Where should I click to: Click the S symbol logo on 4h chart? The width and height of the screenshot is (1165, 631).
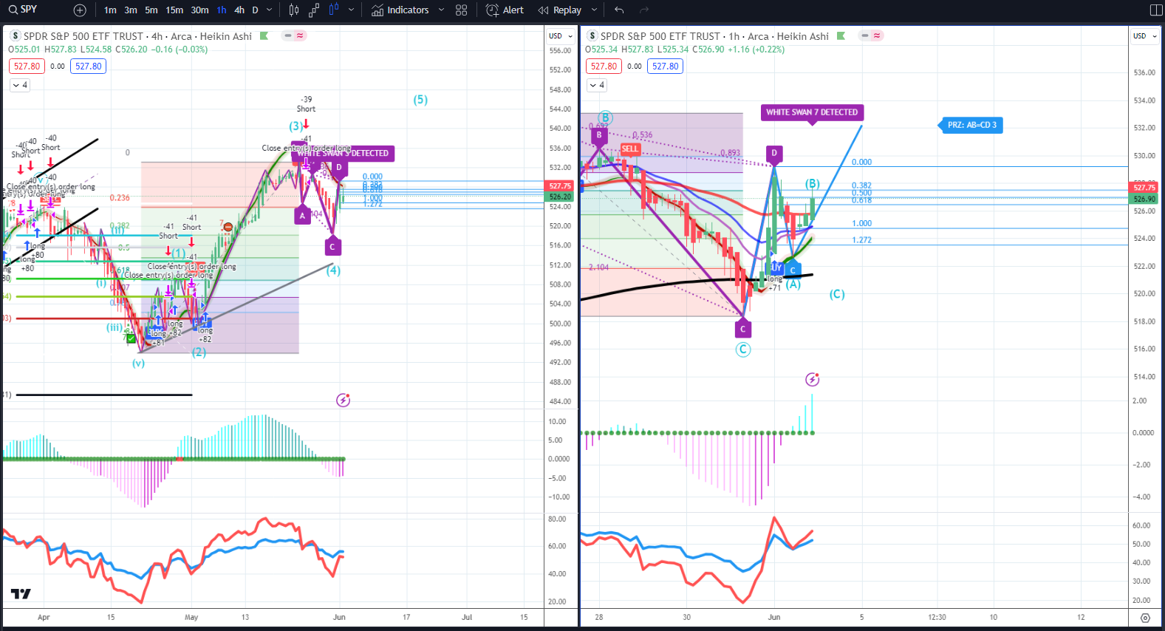[16, 35]
